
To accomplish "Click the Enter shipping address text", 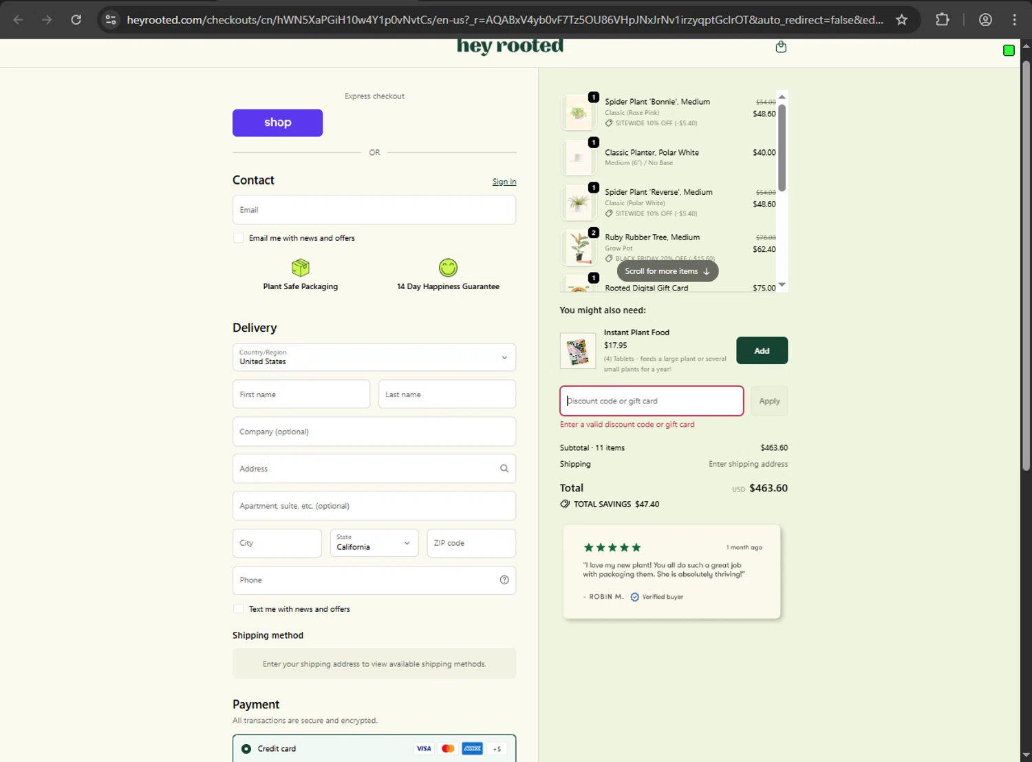I will (748, 465).
